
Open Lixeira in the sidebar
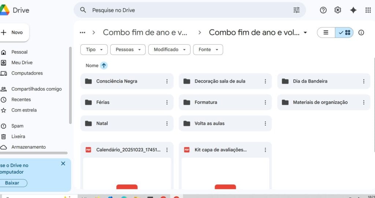pyautogui.click(x=18, y=136)
